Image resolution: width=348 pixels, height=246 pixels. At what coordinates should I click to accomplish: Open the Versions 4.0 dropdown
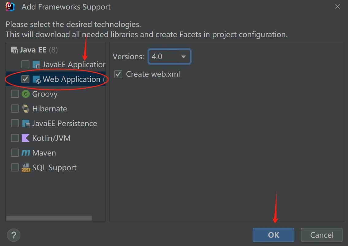(169, 57)
